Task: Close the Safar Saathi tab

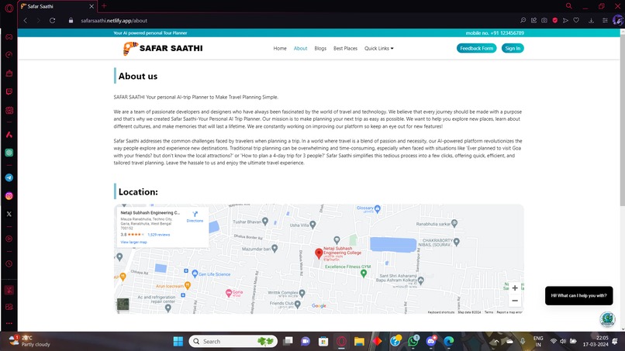Action: 92,6
